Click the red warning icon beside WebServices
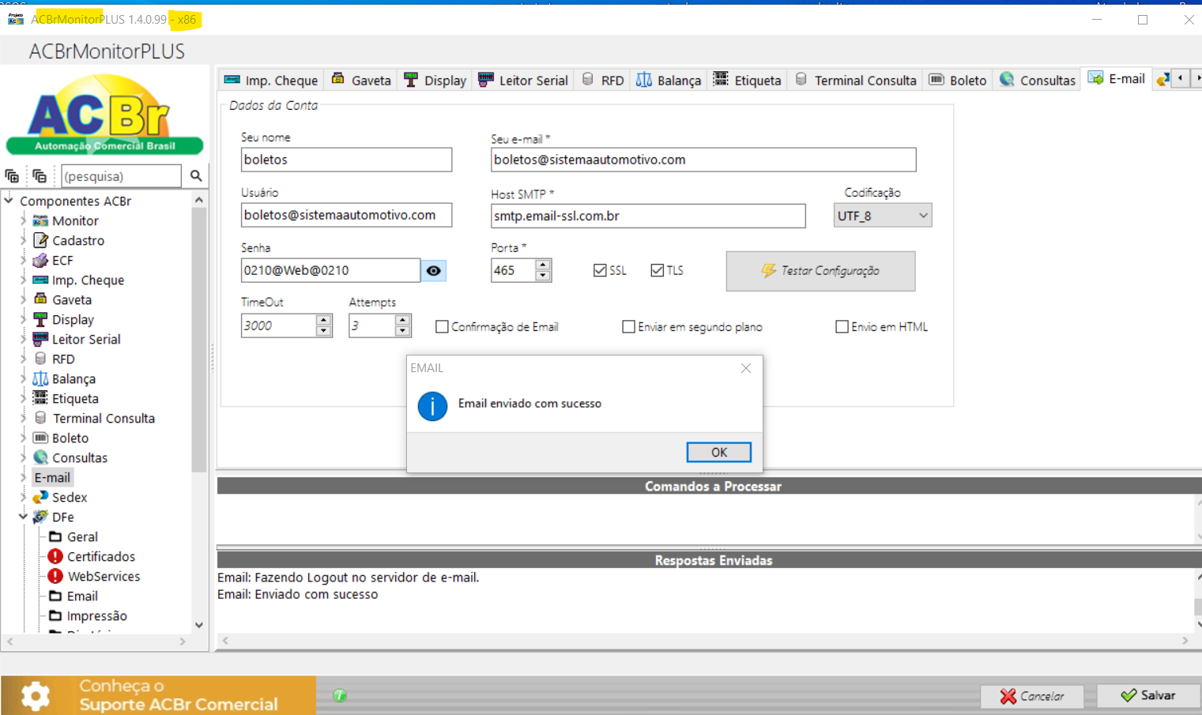This screenshot has height=715, width=1202. (55, 576)
